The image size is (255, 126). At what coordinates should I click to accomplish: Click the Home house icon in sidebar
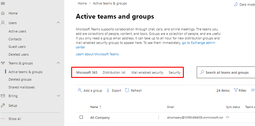(x=3, y=13)
